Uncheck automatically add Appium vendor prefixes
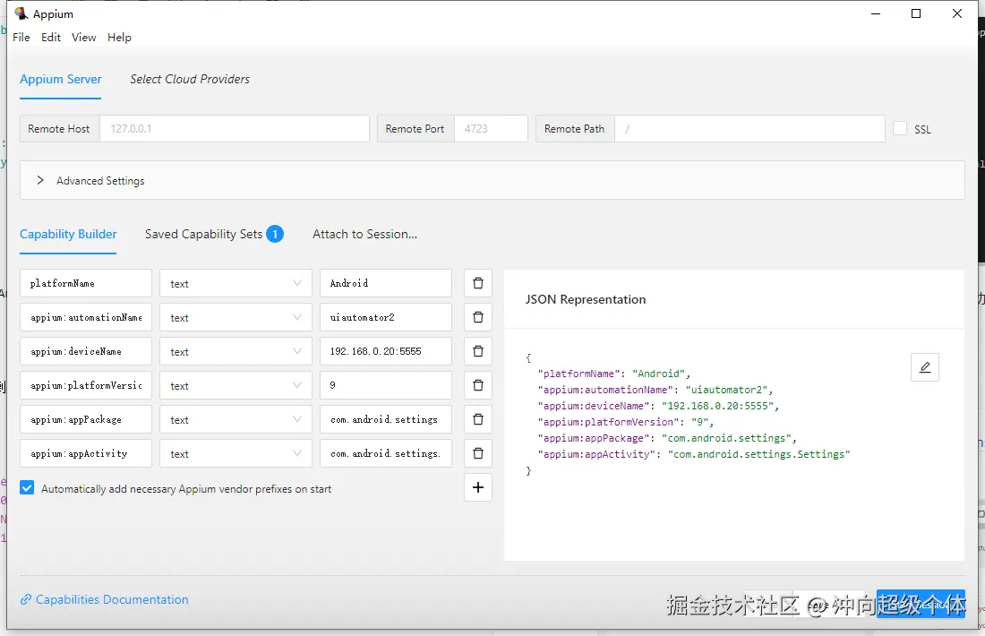985x636 pixels. click(x=27, y=487)
